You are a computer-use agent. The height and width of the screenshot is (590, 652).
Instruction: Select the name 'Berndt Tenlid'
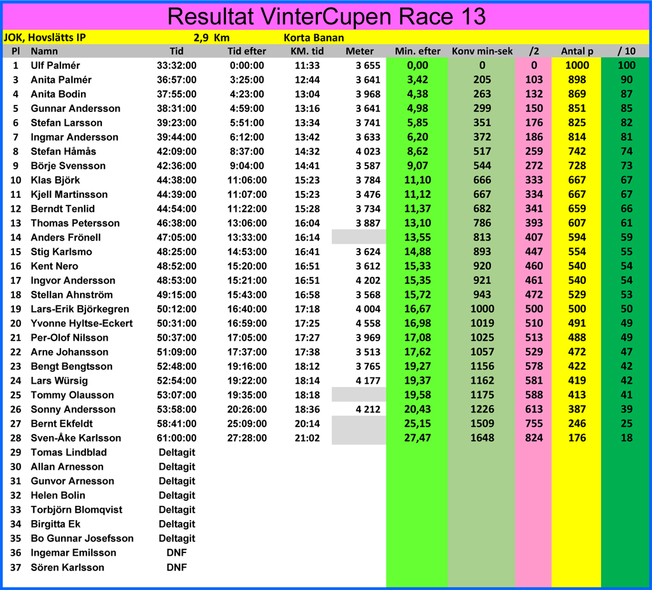[63, 209]
